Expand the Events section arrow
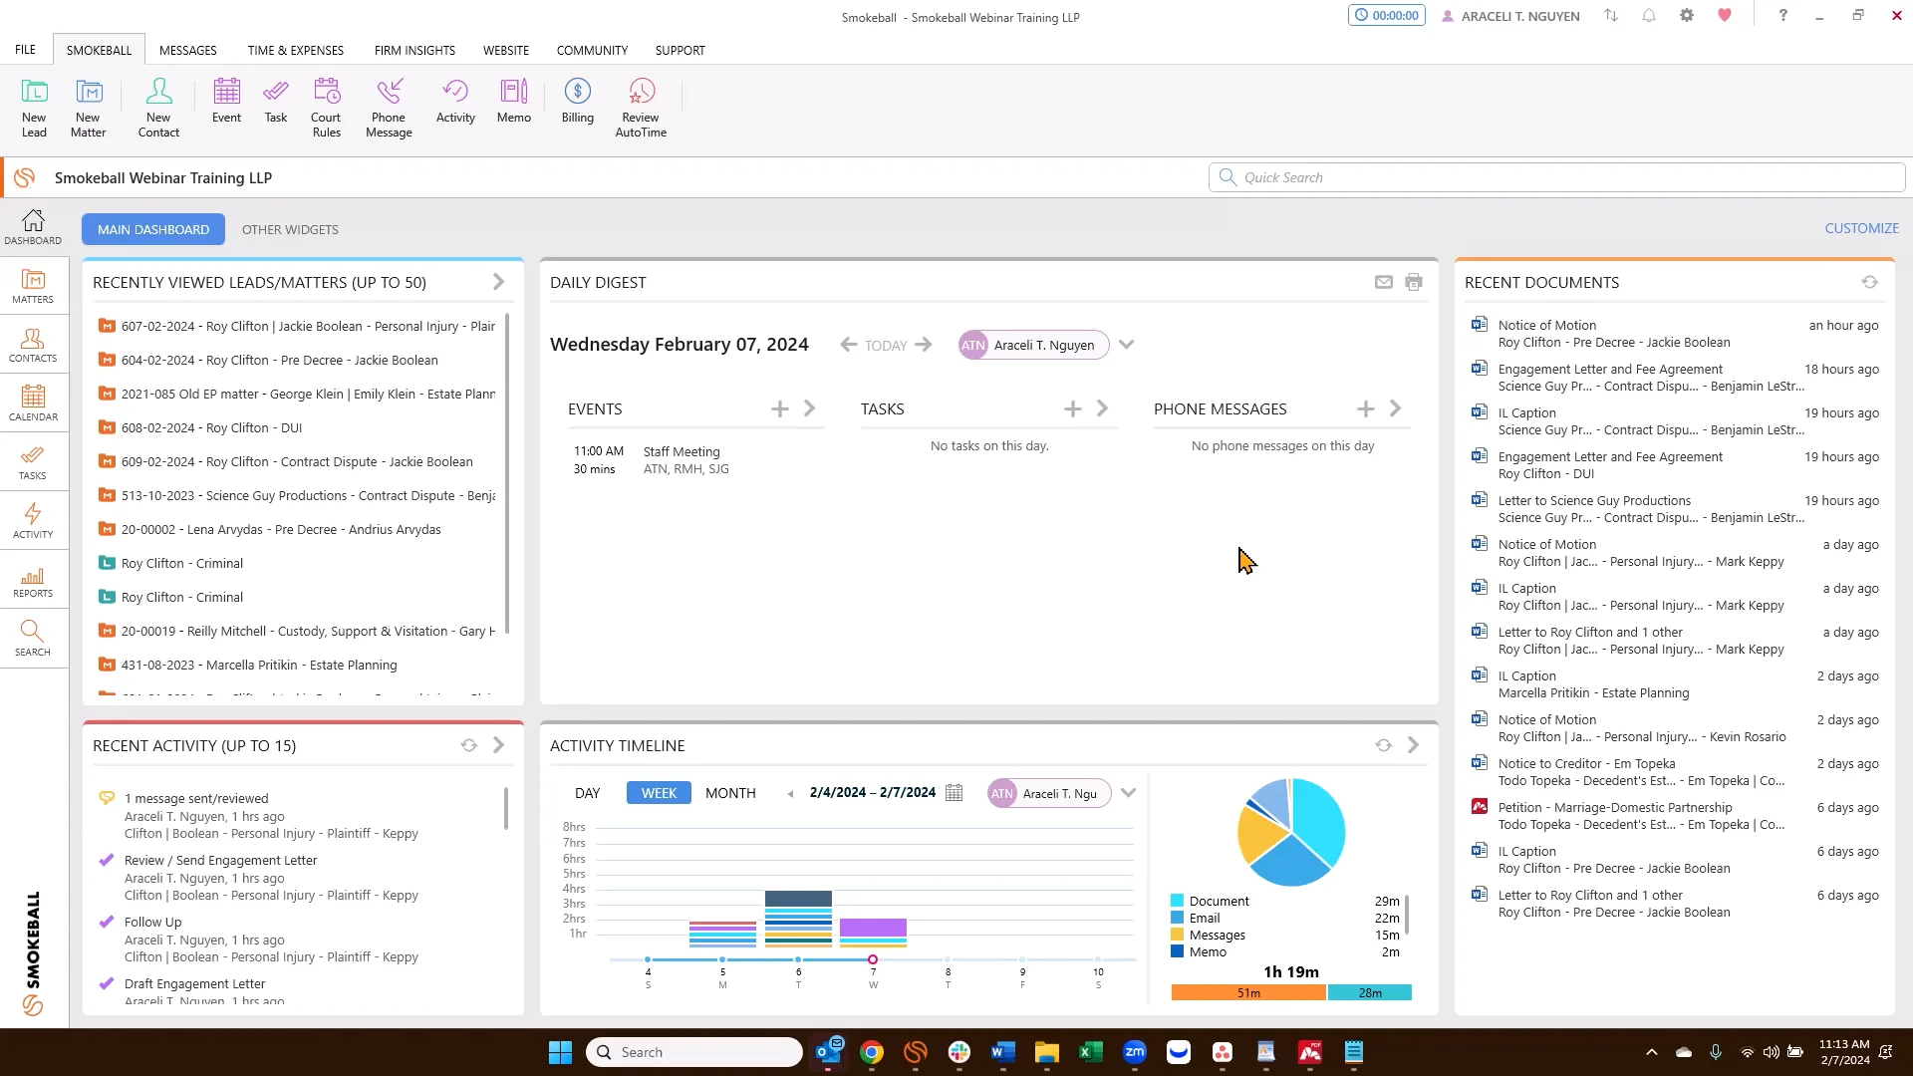The width and height of the screenshot is (1913, 1076). point(809,408)
